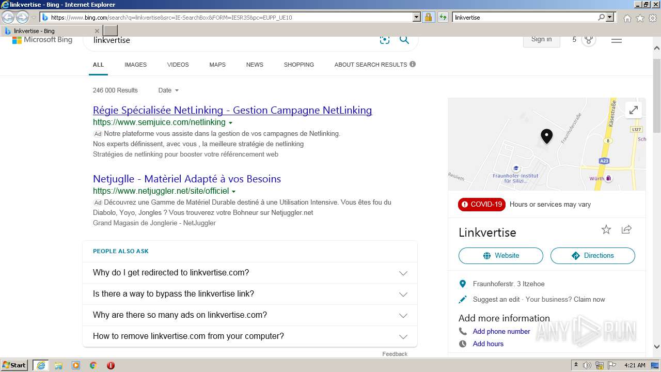Click the Claim now link
The width and height of the screenshot is (661, 372).
589,299
